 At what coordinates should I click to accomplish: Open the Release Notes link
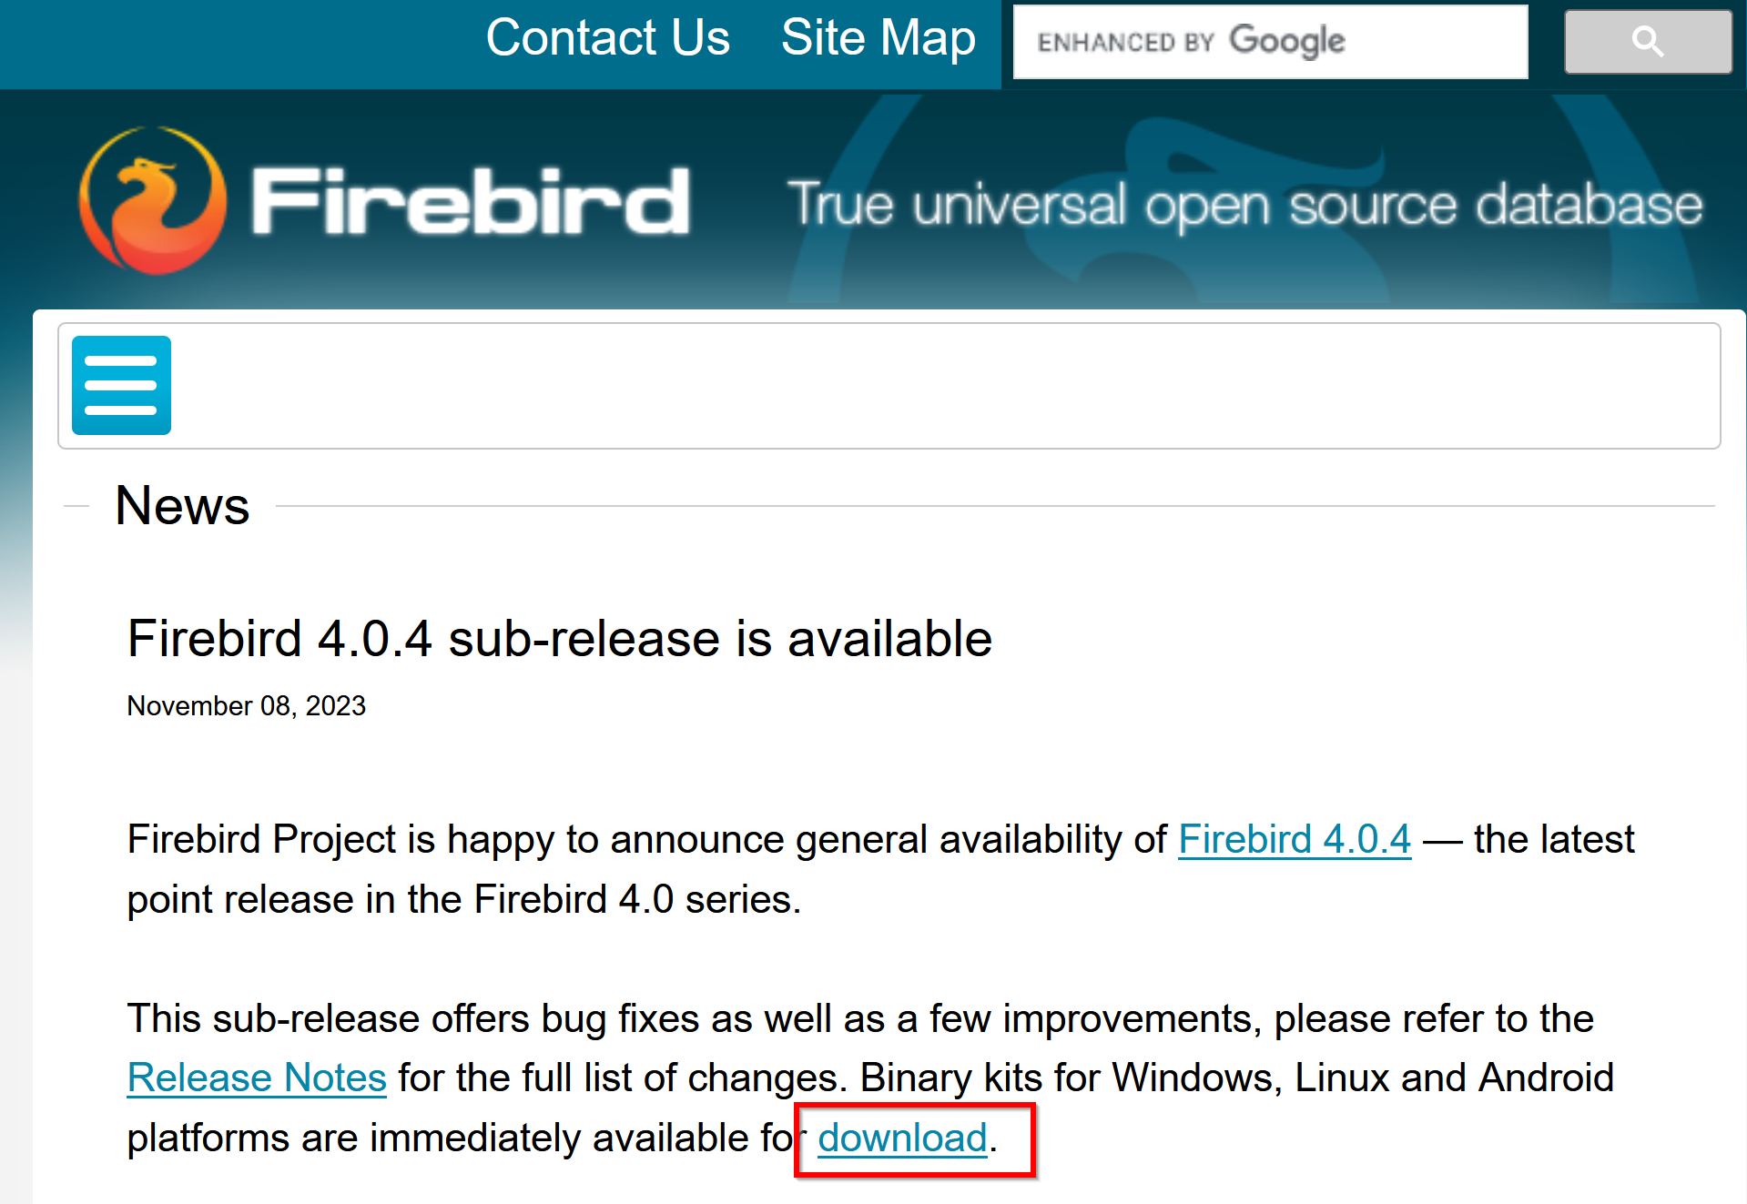pyautogui.click(x=257, y=1078)
